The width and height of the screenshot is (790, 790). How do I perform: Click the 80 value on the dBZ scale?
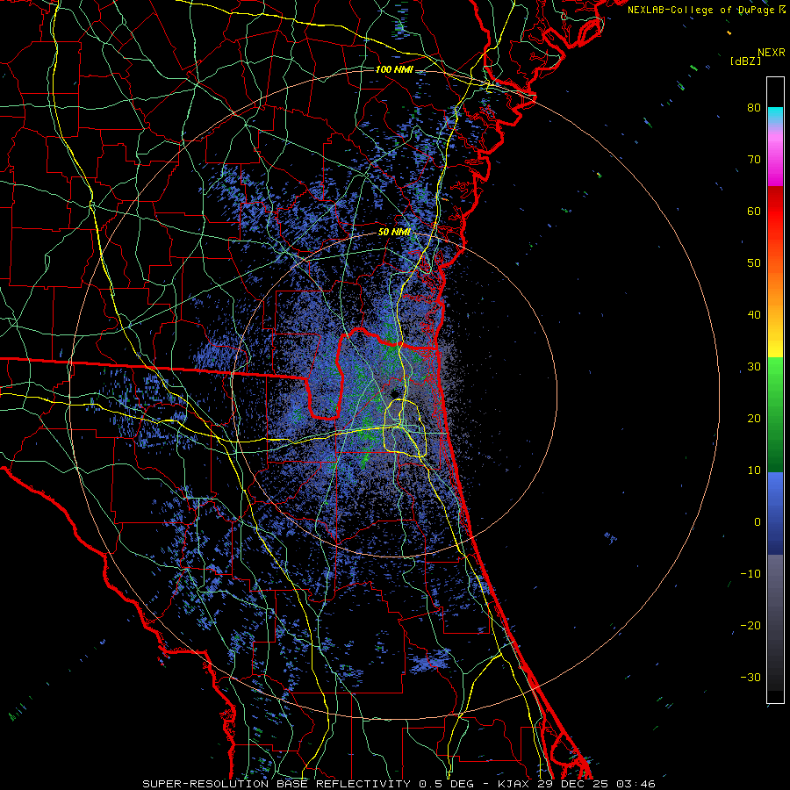click(x=754, y=108)
